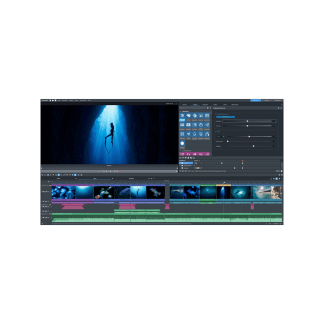The width and height of the screenshot is (324, 324).
Task: Collapse the HDR parameter group
Action: click(x=215, y=132)
